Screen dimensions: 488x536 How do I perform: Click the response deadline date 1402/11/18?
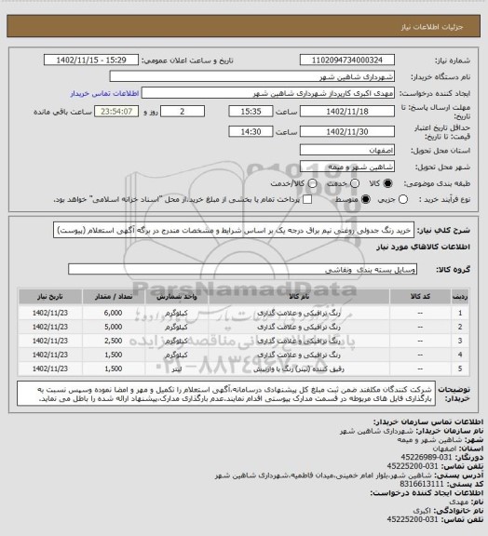[x=347, y=112]
